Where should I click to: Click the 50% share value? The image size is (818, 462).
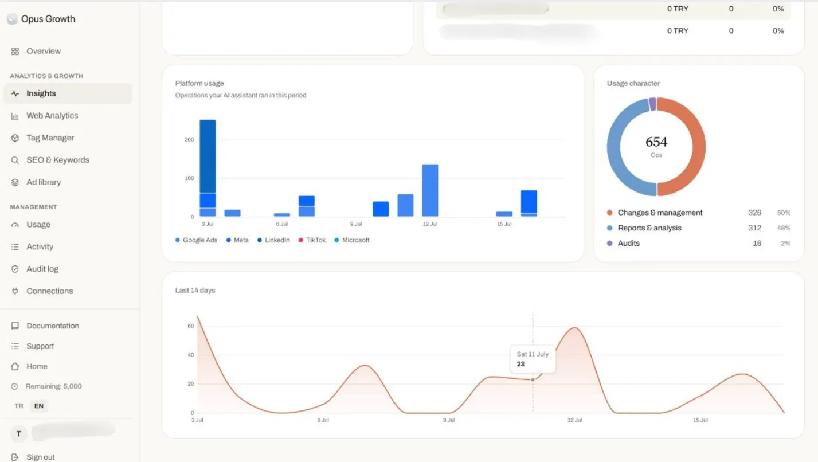coord(784,213)
